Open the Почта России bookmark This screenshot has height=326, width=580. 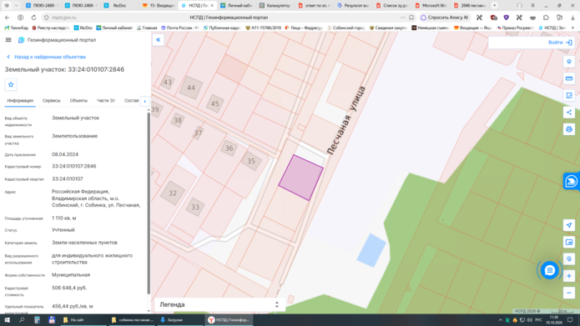(x=179, y=28)
